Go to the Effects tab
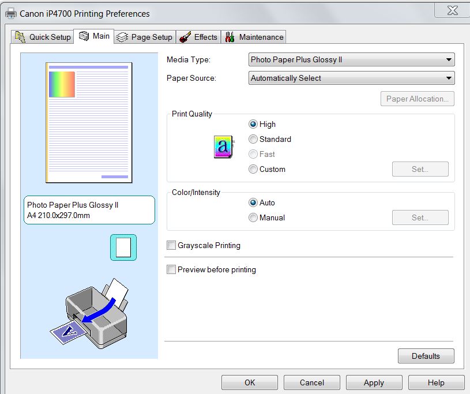Image resolution: width=470 pixels, height=394 pixels. [198, 37]
